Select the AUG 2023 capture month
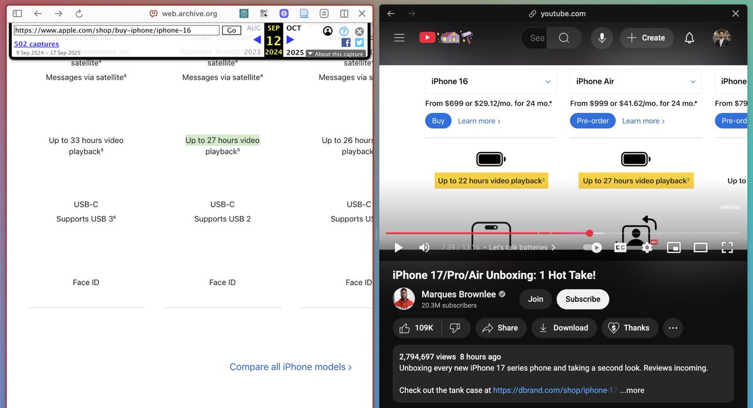This screenshot has height=408, width=753. 253,28
